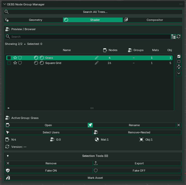
Task: Click the Fake OFF button
Action: pyautogui.click(x=137, y=171)
